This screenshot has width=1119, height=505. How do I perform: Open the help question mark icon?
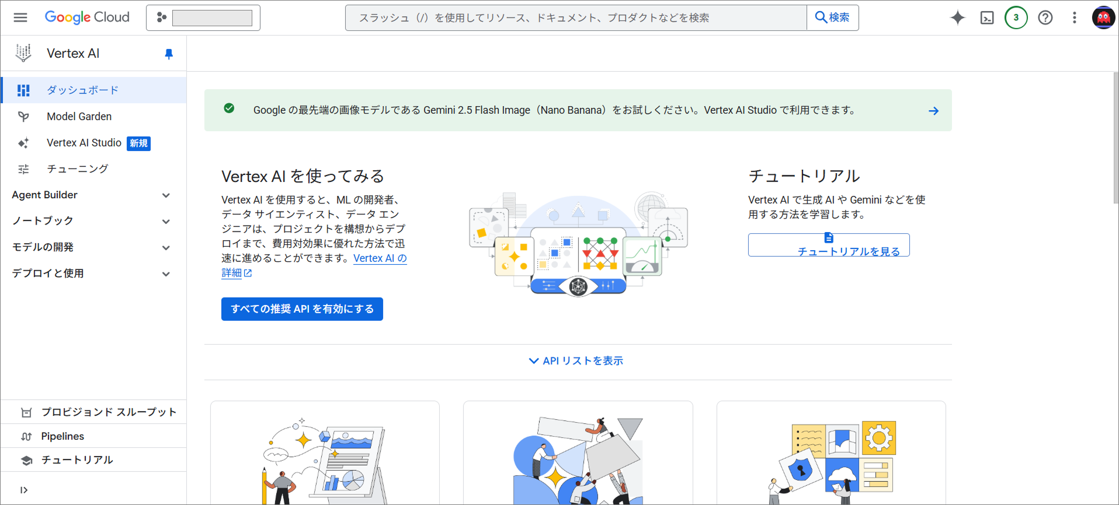(x=1045, y=17)
